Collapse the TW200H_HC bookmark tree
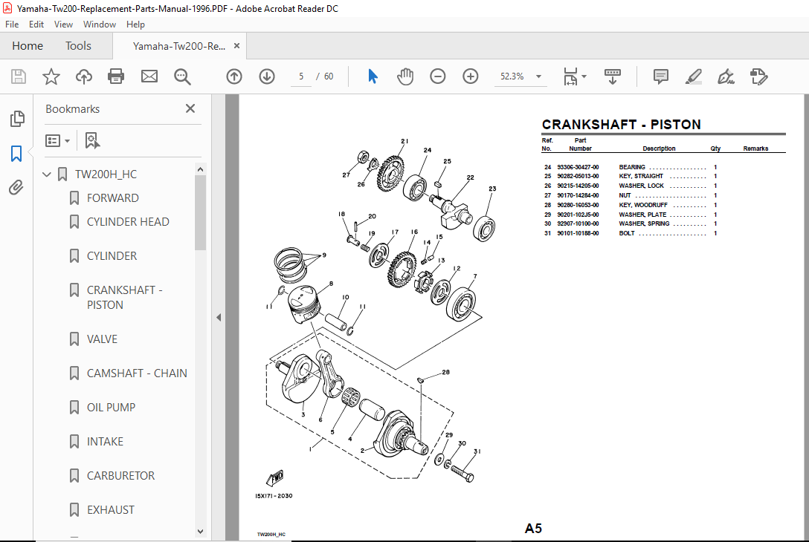 tap(46, 174)
